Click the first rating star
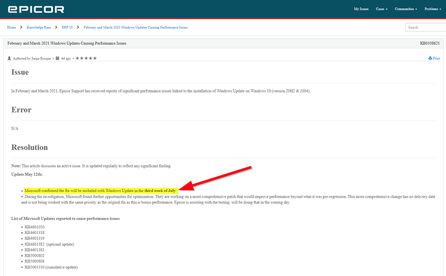 tap(77, 58)
